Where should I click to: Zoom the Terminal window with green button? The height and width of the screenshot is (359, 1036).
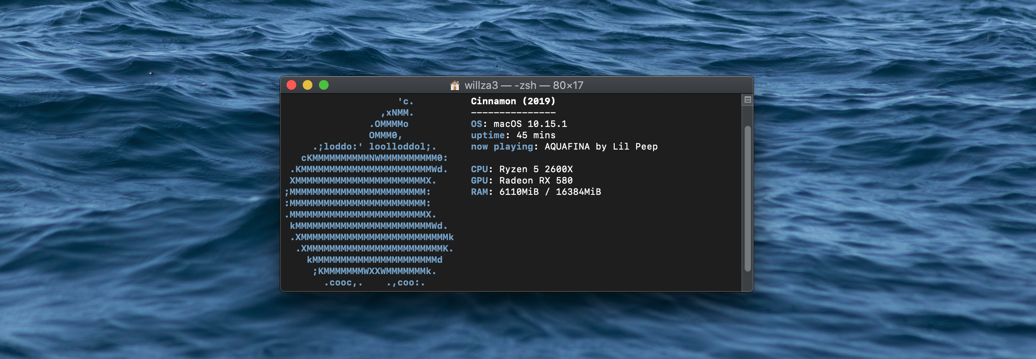coord(324,85)
